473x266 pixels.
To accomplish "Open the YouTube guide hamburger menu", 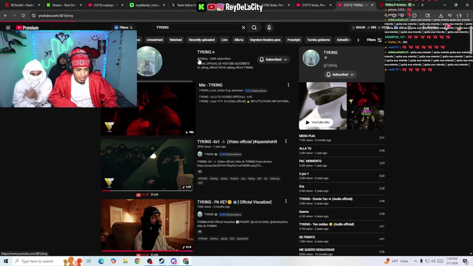I will click(x=8, y=28).
